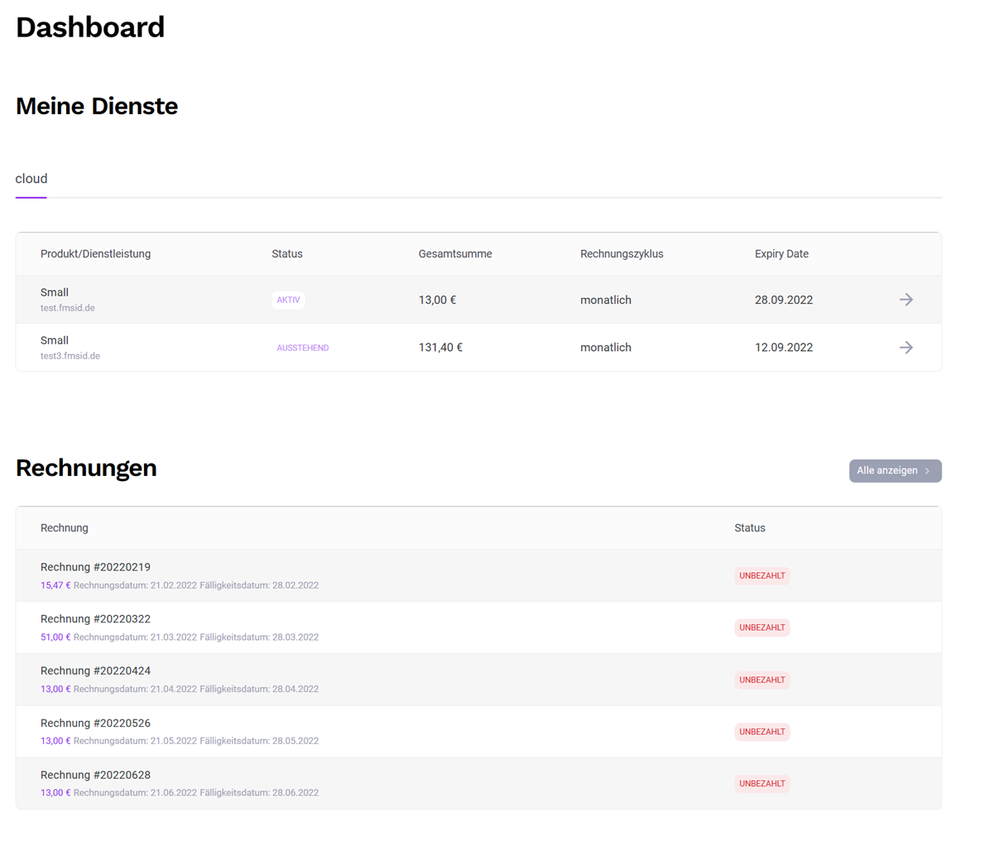Viewport: 985px width, 846px height.
Task: Click the UNBEZAHLT badge for Rechnung #20220219
Action: (x=762, y=574)
